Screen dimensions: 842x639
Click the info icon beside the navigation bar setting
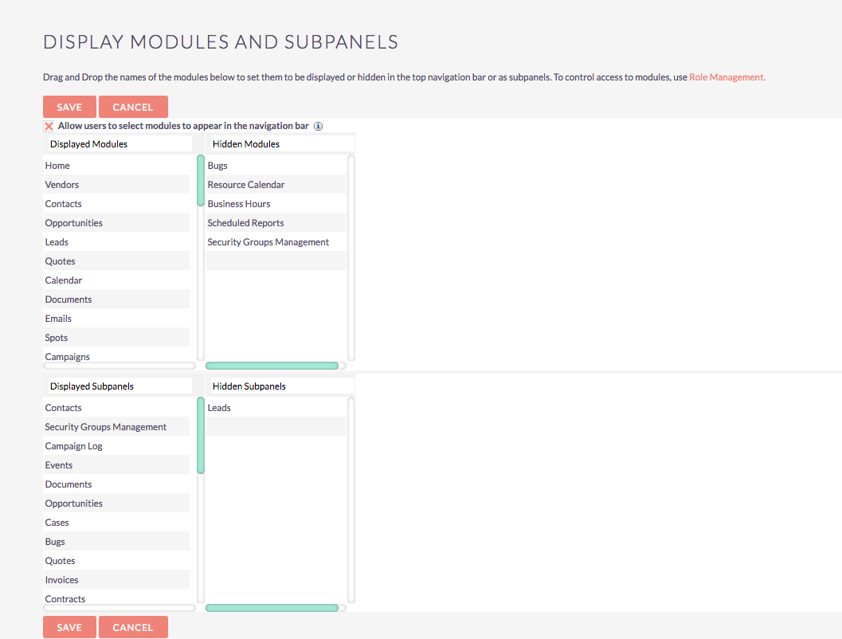[x=319, y=126]
